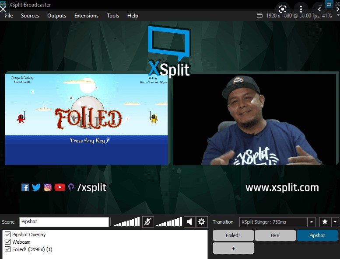Adjust the microphone volume level bars
This screenshot has width=340, height=259.
coord(126,222)
